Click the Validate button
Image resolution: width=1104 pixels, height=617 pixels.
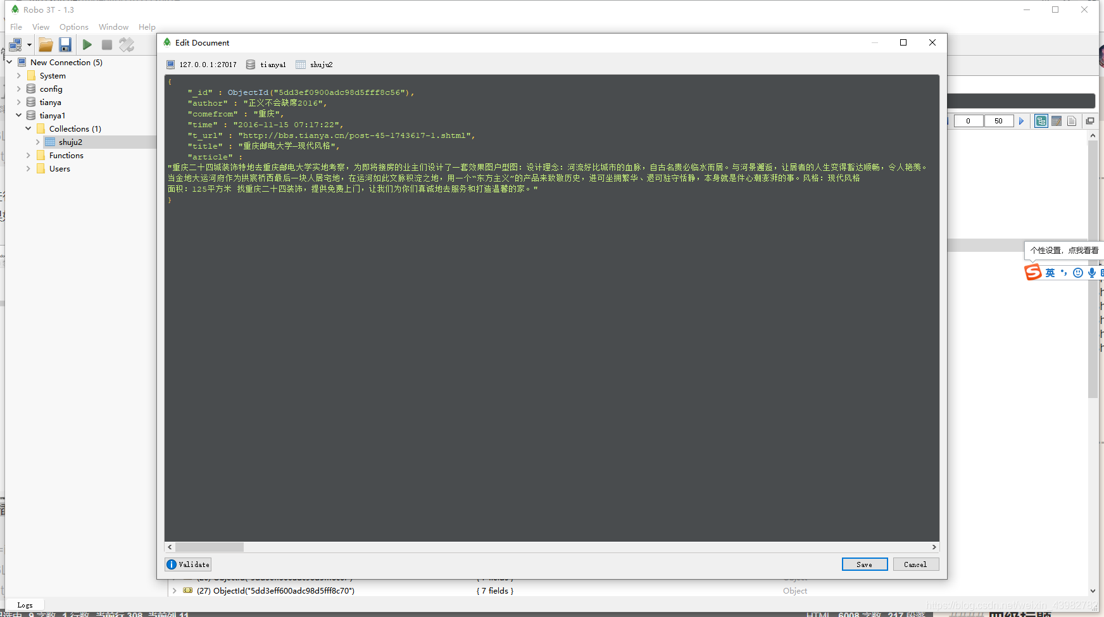pos(188,564)
